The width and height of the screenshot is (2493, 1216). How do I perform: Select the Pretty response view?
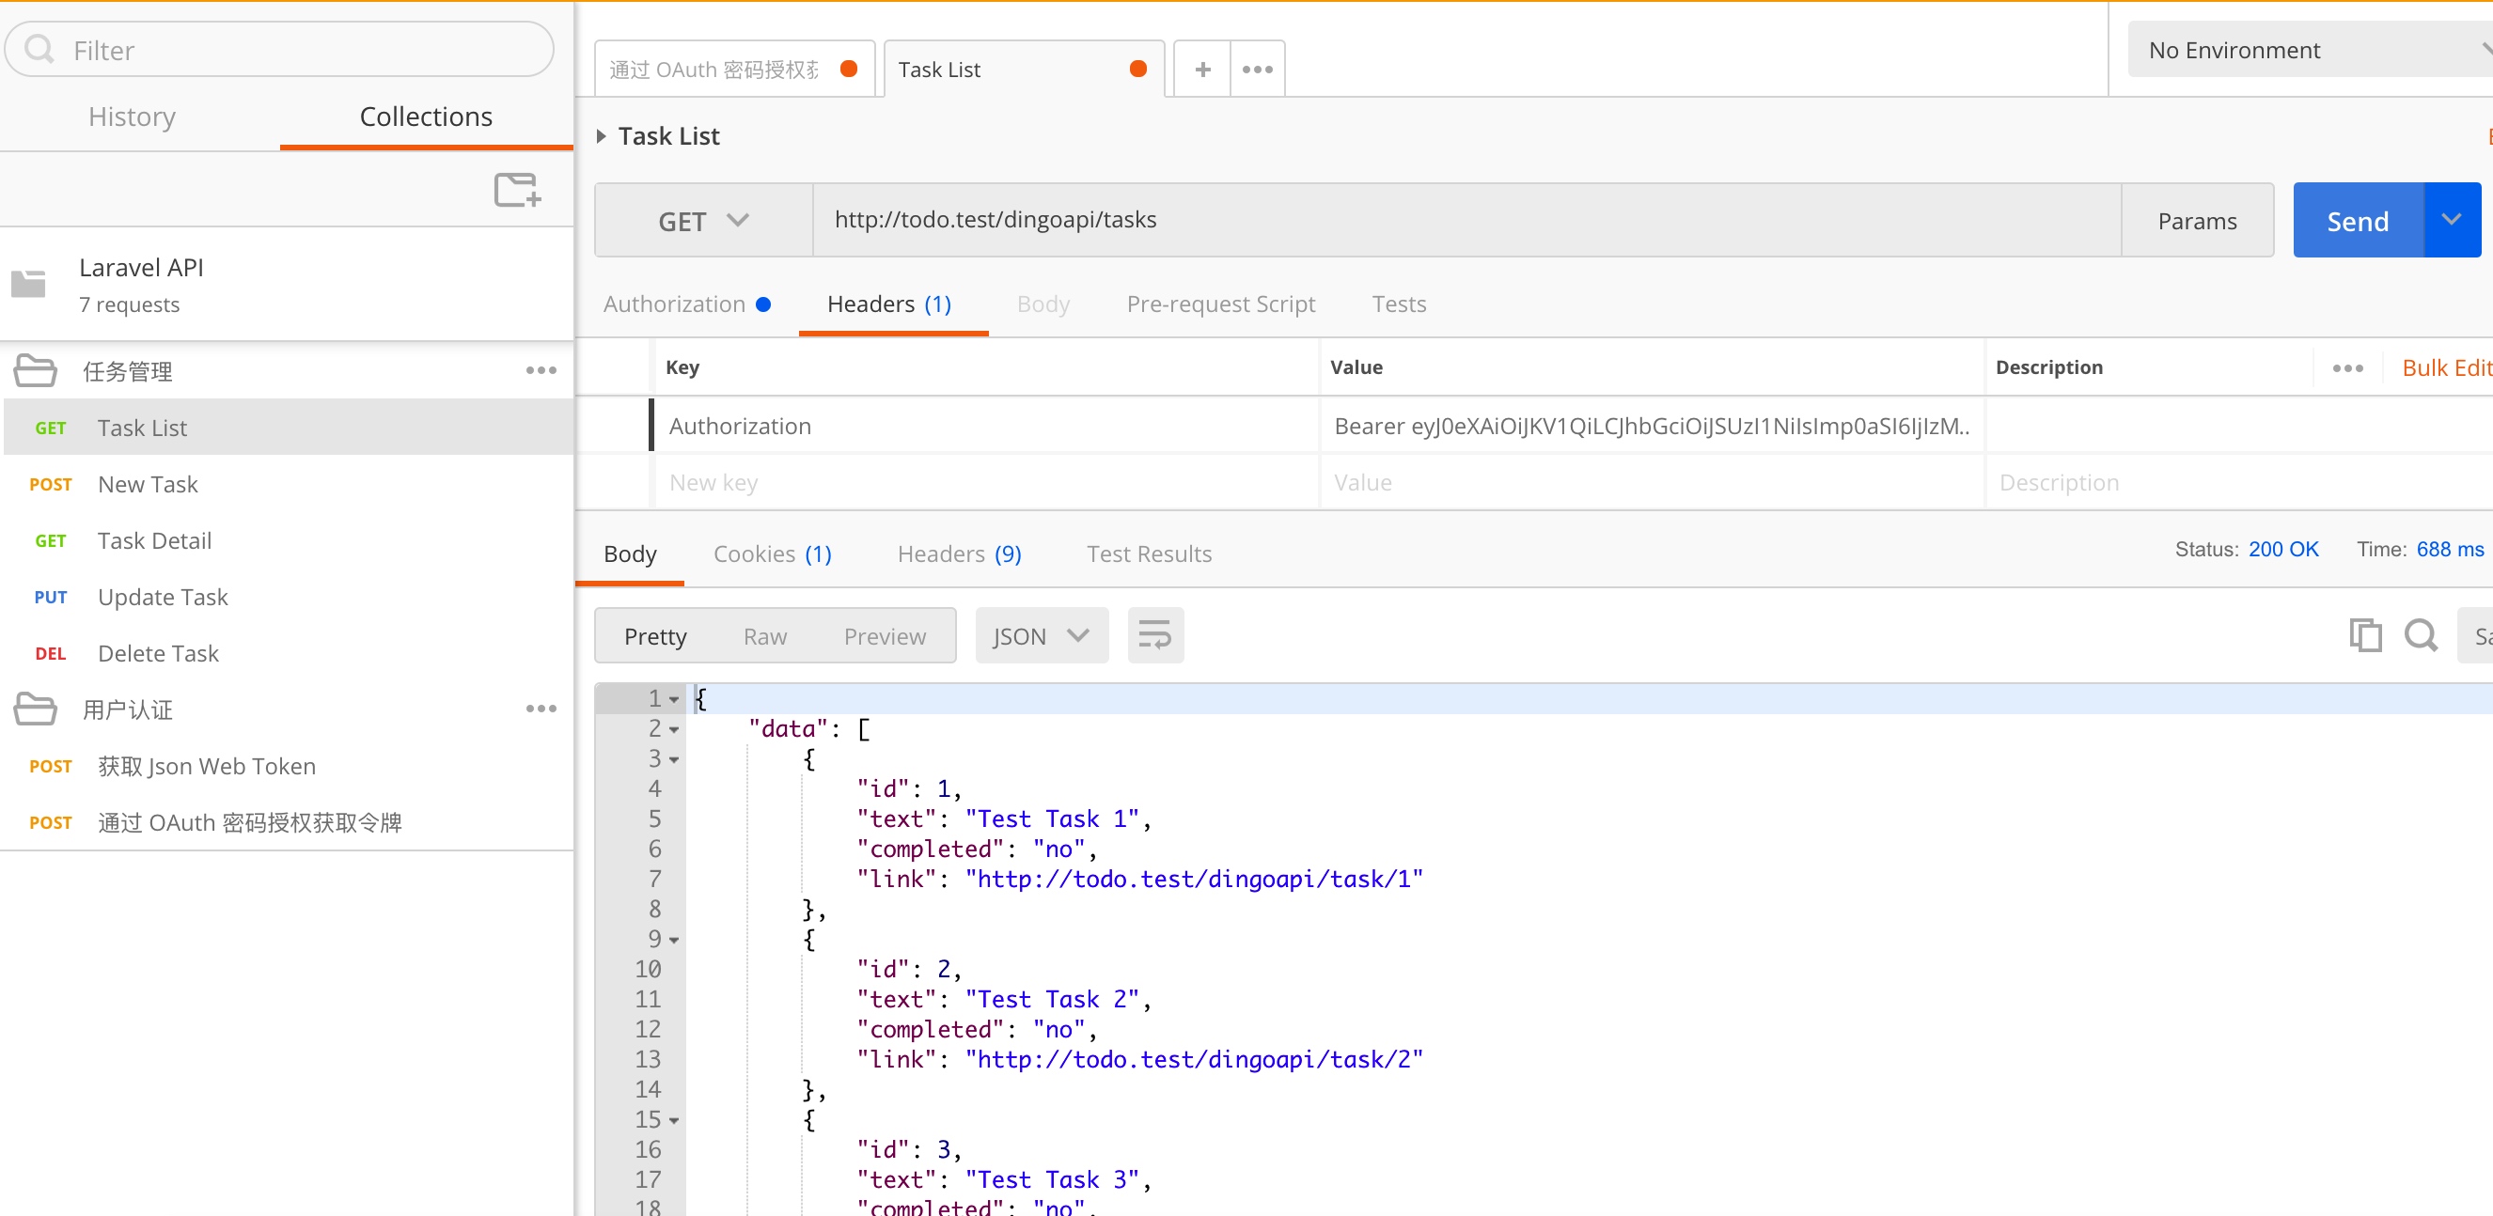[x=655, y=635]
